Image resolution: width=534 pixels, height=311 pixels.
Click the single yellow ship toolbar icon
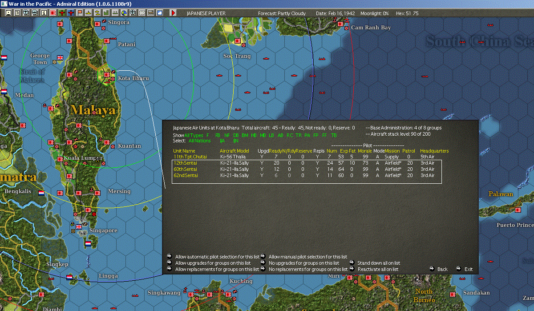point(89,13)
